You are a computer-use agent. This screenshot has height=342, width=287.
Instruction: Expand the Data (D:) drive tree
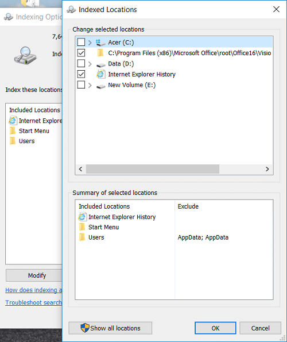click(x=90, y=64)
